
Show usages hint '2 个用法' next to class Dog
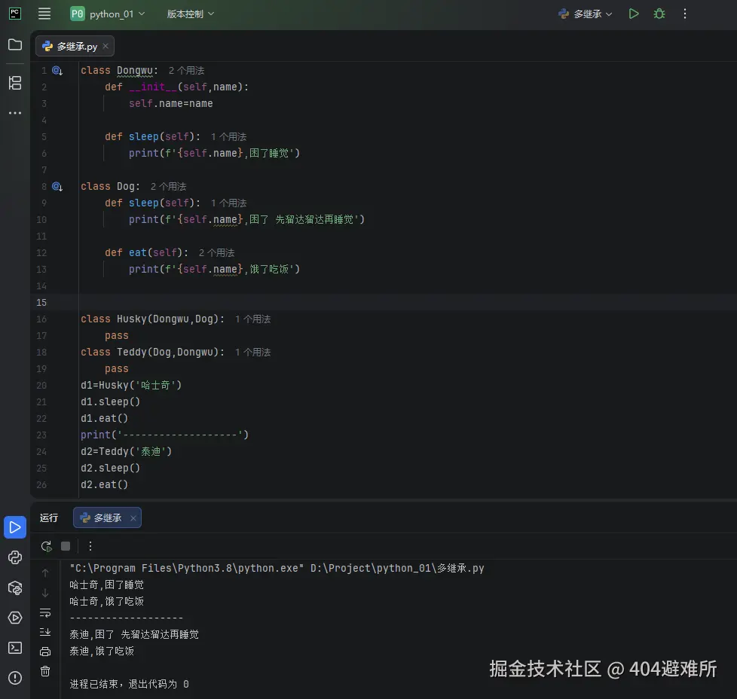[x=168, y=187]
